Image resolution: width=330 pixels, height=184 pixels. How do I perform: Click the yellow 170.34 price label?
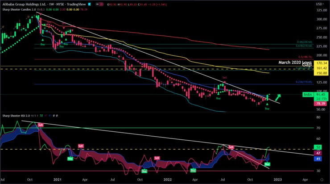(x=321, y=63)
